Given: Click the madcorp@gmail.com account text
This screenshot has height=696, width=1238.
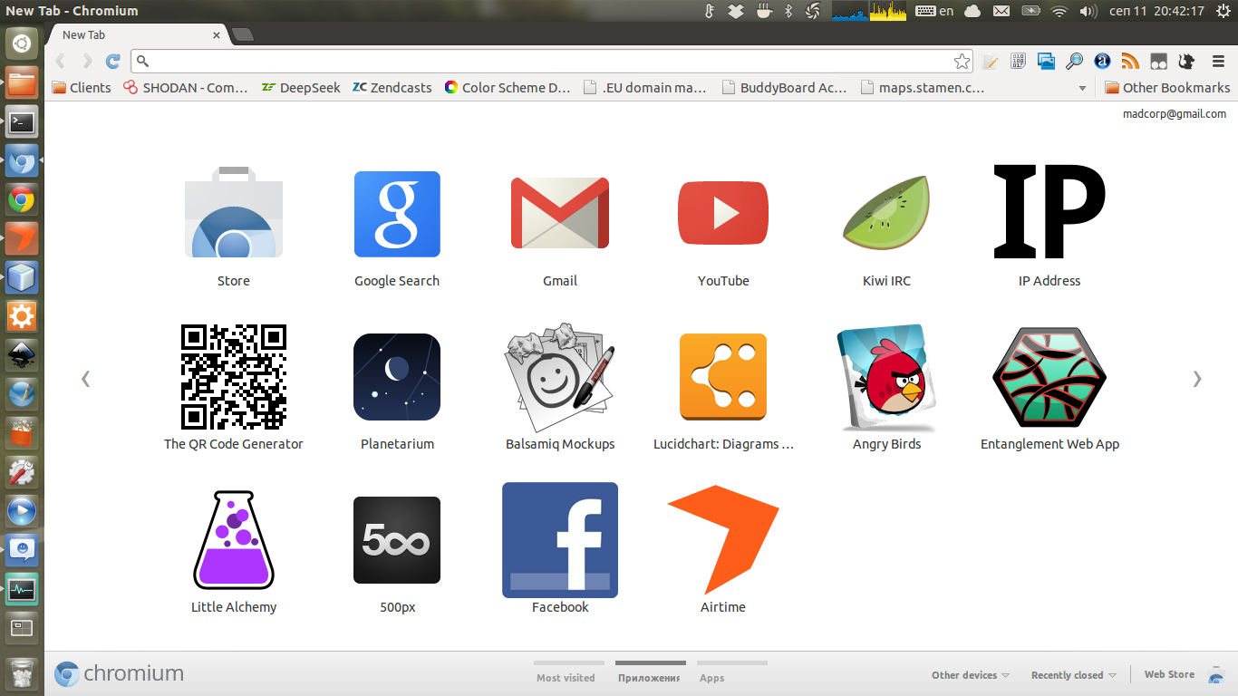Looking at the screenshot, I should pyautogui.click(x=1175, y=114).
